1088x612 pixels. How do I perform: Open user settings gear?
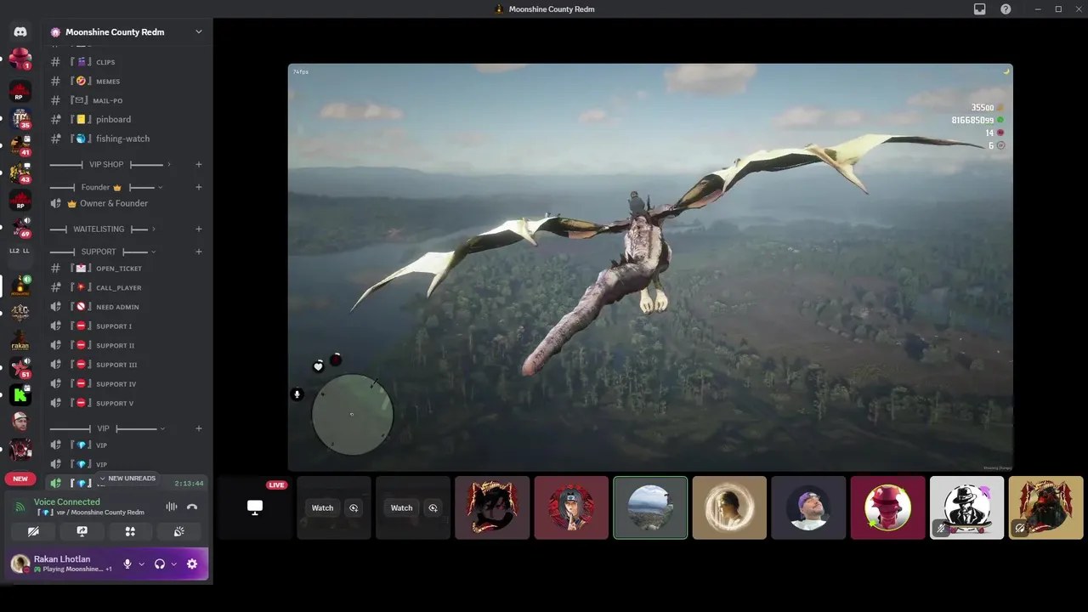tap(192, 564)
